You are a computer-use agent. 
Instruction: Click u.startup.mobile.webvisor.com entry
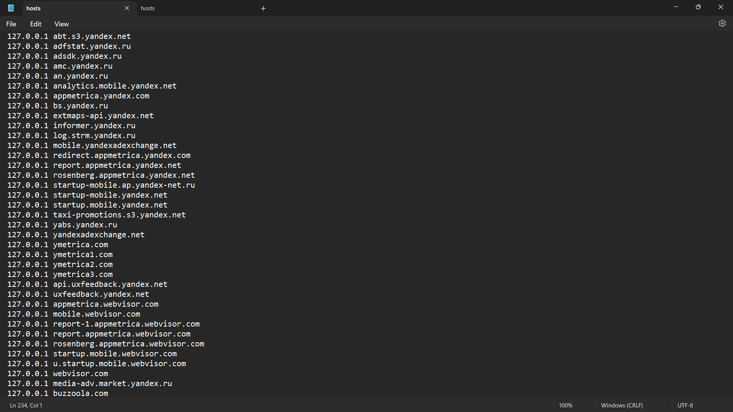pos(97,364)
